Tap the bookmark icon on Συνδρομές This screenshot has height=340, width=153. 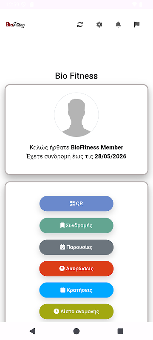tap(62, 226)
